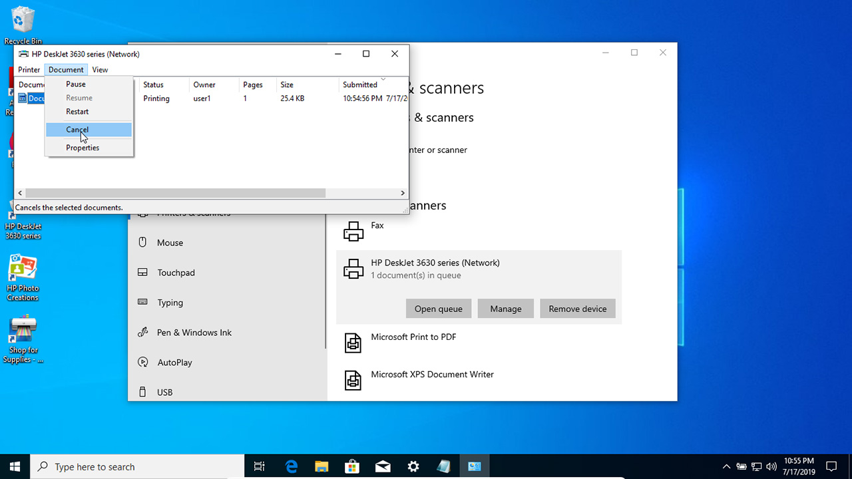Select Microsoft Print to PDF device entry
Viewport: 852px width, 479px height.
pyautogui.click(x=479, y=343)
